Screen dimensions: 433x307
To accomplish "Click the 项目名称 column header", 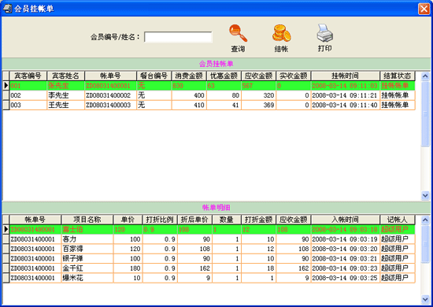I will [x=87, y=220].
